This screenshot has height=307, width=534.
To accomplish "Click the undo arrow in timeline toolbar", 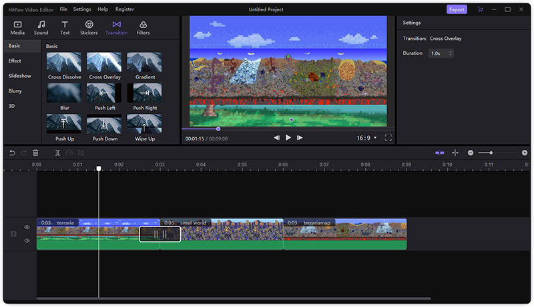I will (12, 153).
